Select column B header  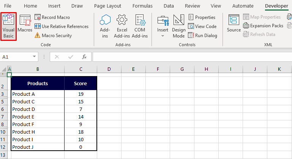click(x=38, y=69)
